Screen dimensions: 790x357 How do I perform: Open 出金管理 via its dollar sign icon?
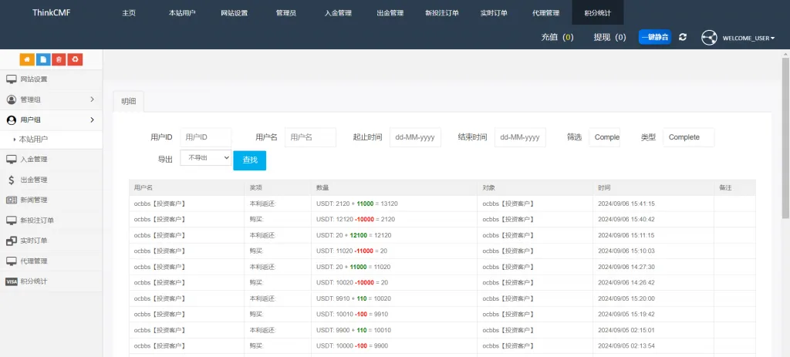(x=12, y=180)
